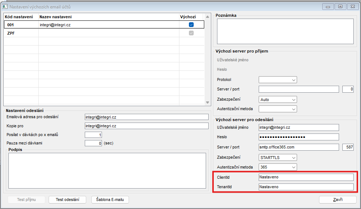Click the receiving server port field showing 0
This screenshot has width=361, height=209.
(348, 89)
